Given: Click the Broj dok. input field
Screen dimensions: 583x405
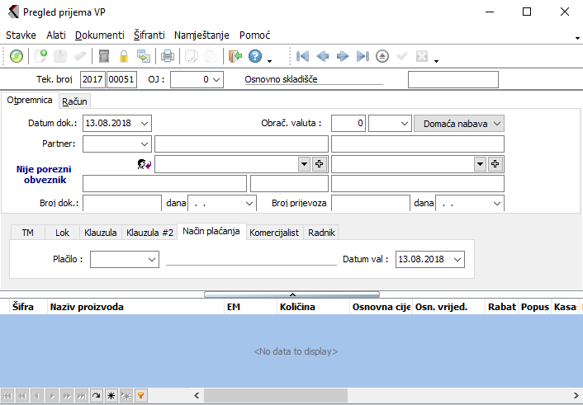Looking at the screenshot, I should pos(121,203).
